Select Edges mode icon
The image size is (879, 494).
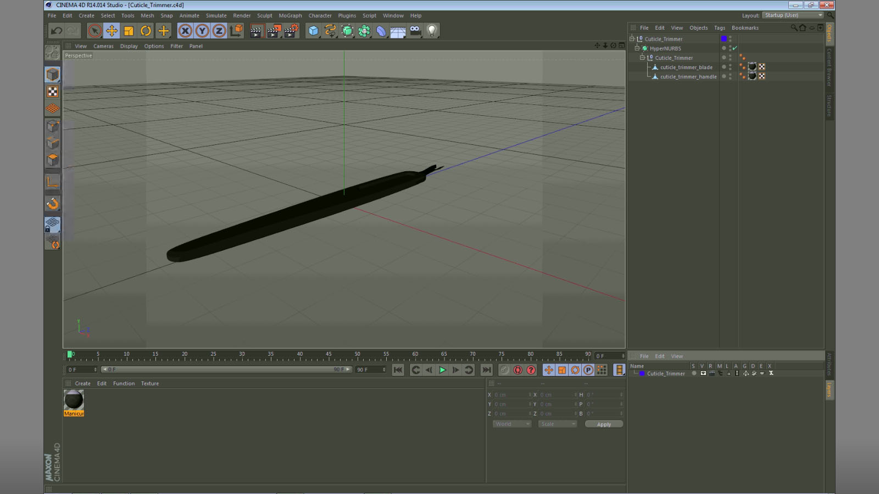53,143
